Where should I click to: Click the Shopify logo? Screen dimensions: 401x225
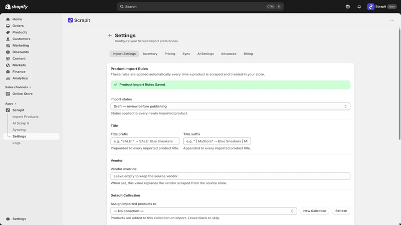17,6
